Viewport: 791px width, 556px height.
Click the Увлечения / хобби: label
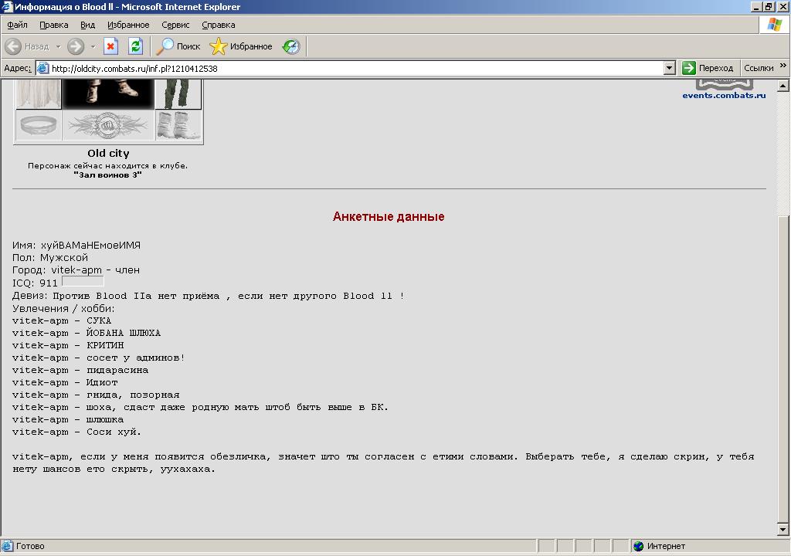63,308
